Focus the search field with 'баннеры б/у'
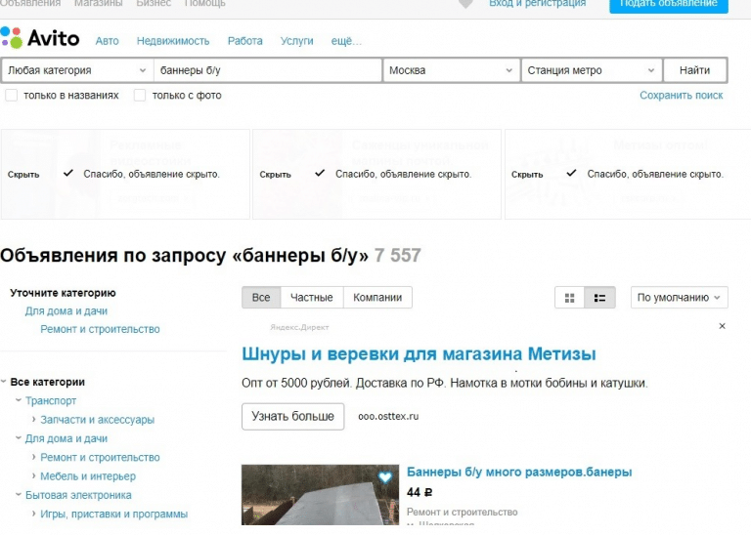 [268, 70]
